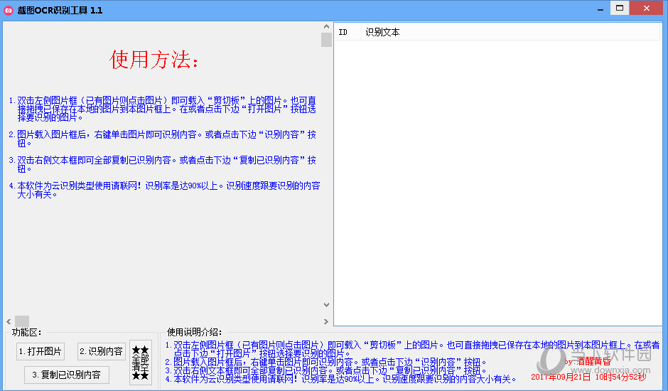Click instruction 4 about 云识别 in image box

click(x=164, y=190)
